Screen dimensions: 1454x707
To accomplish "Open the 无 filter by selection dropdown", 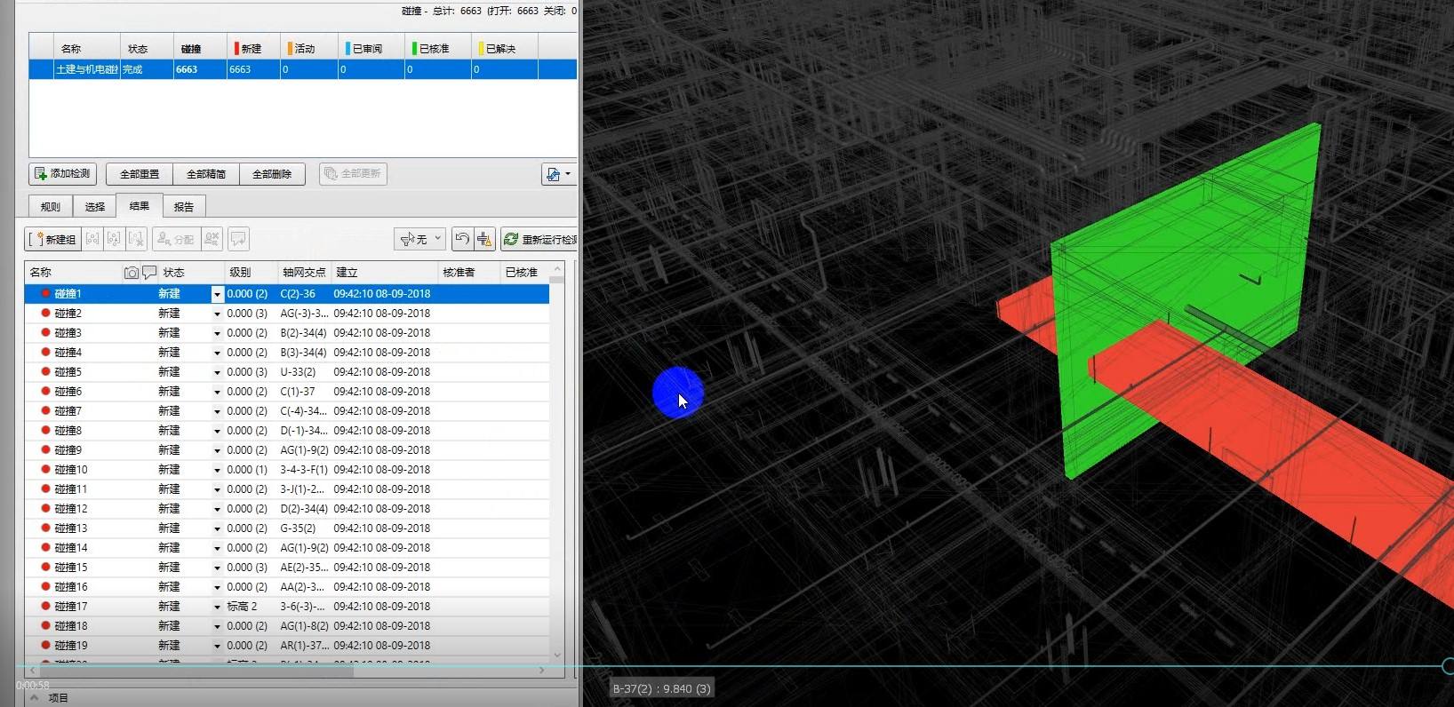I will click(x=419, y=239).
